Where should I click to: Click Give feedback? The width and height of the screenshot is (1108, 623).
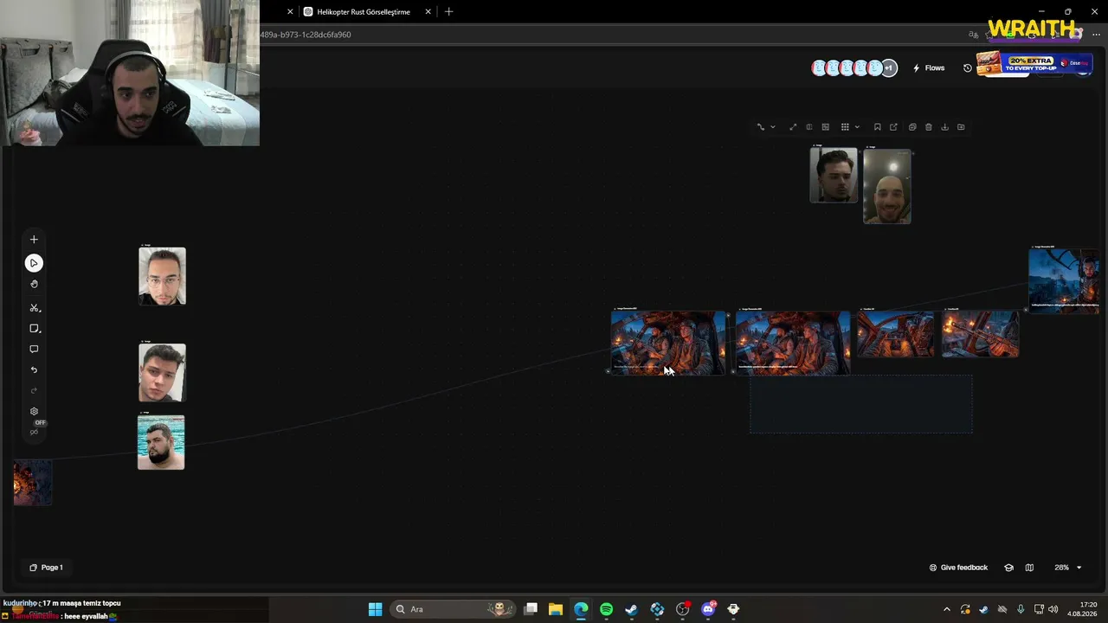tap(958, 568)
